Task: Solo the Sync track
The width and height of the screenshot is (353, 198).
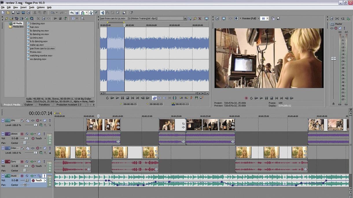Action: [x=44, y=161]
